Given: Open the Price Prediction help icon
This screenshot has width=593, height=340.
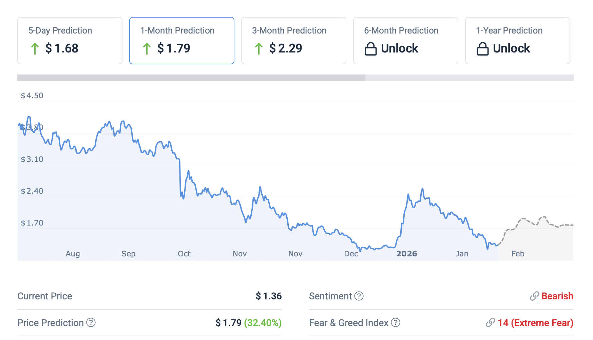Looking at the screenshot, I should (x=91, y=322).
